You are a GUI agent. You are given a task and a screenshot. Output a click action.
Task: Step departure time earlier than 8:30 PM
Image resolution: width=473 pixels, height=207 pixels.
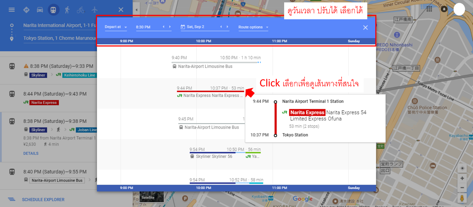click(163, 27)
